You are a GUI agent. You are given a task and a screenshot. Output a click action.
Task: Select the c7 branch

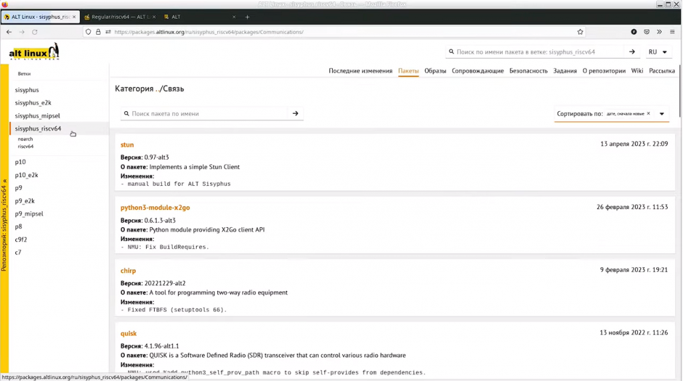tap(18, 252)
